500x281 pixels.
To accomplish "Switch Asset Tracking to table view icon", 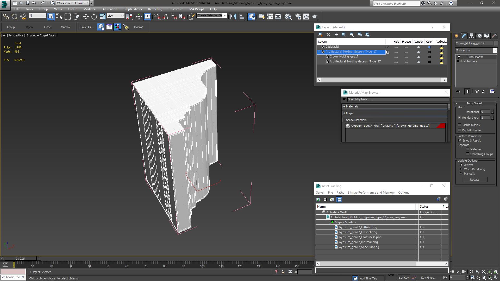I will pos(339,200).
